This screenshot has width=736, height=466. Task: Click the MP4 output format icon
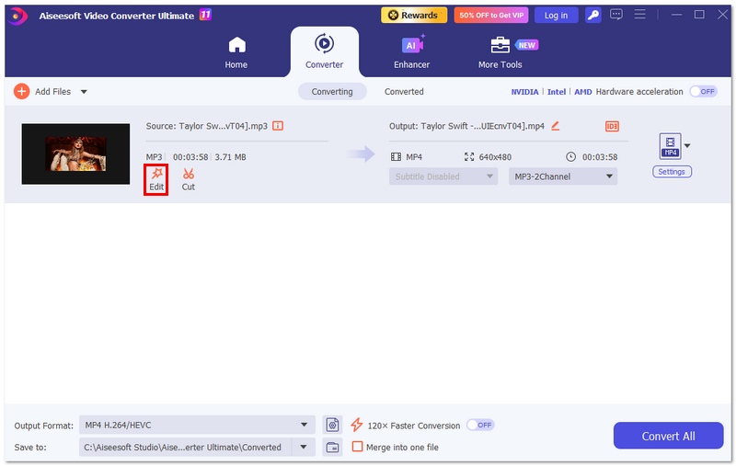point(671,146)
